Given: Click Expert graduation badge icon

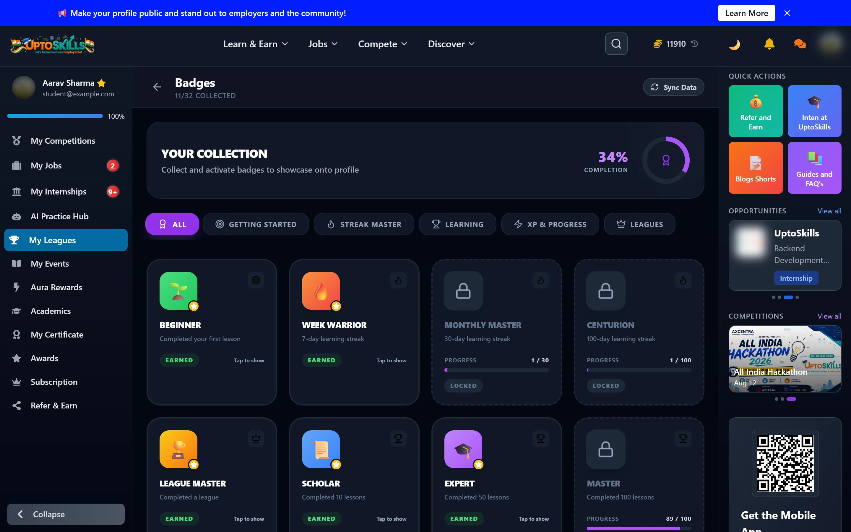Looking at the screenshot, I should [x=463, y=449].
